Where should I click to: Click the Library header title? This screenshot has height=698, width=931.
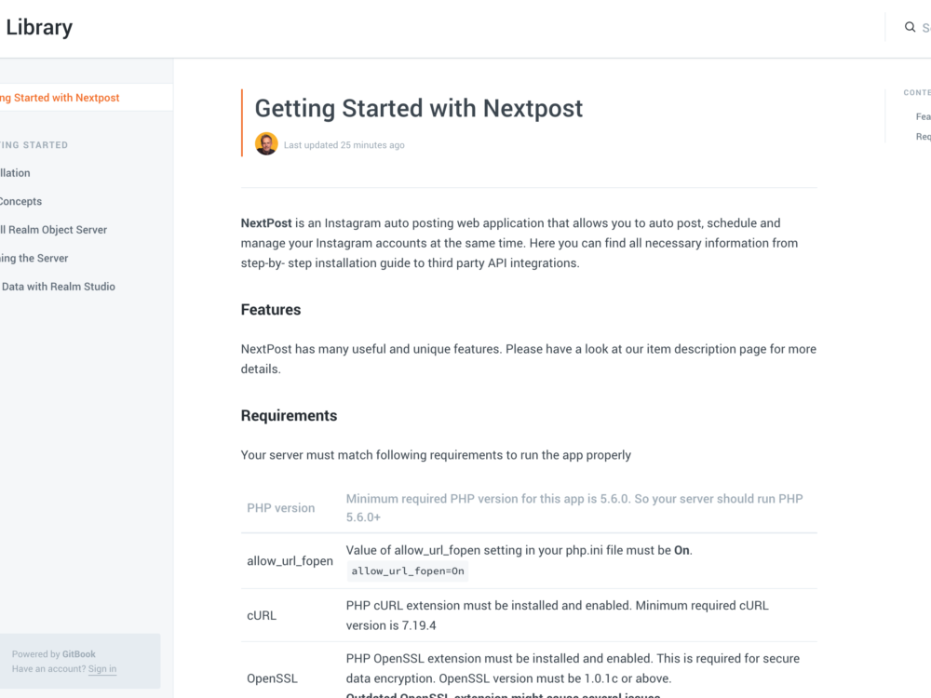tap(39, 28)
